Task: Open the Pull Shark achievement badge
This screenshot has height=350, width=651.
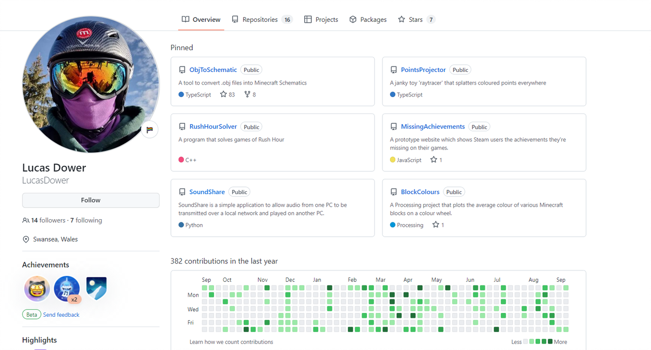Action: (x=67, y=288)
